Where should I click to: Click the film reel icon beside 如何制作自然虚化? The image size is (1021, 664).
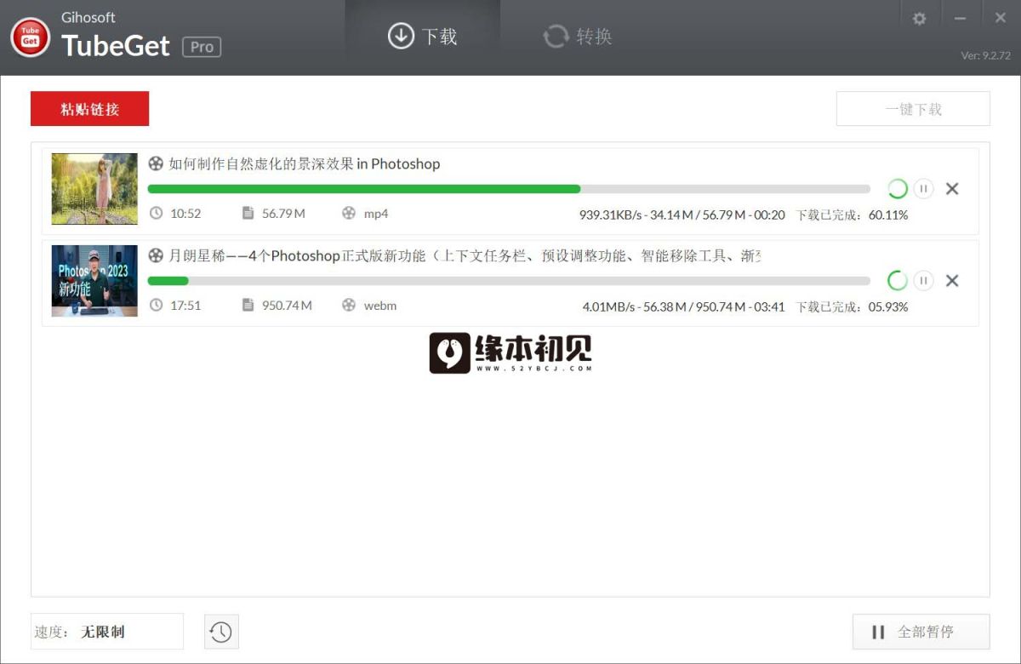156,163
